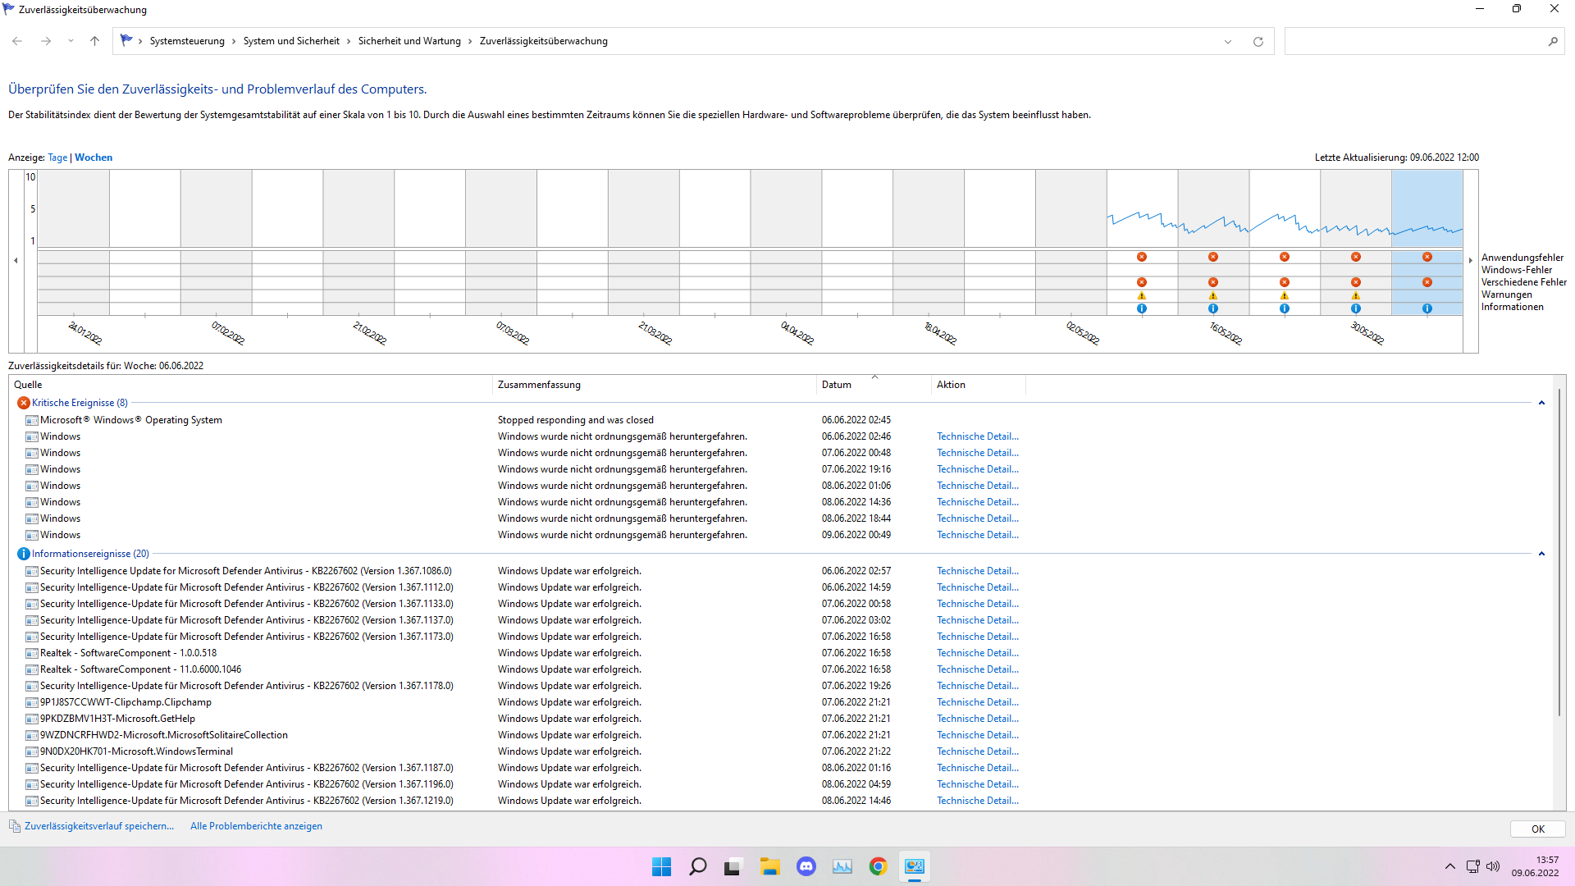
Task: Click the last warning triangle icon in the chart
Action: point(1356,295)
